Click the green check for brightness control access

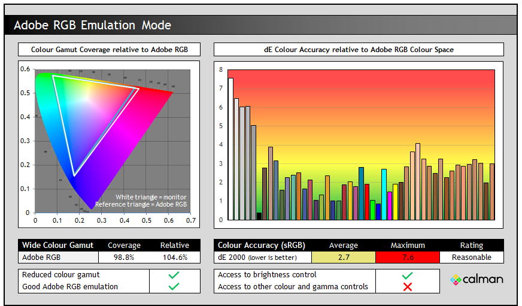click(x=408, y=275)
